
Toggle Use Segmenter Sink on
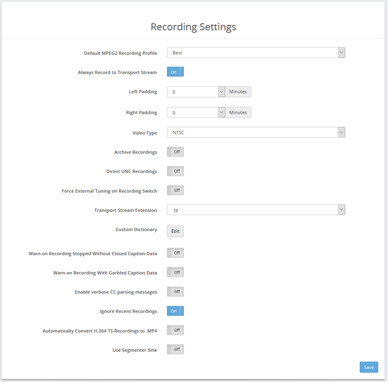pos(175,350)
